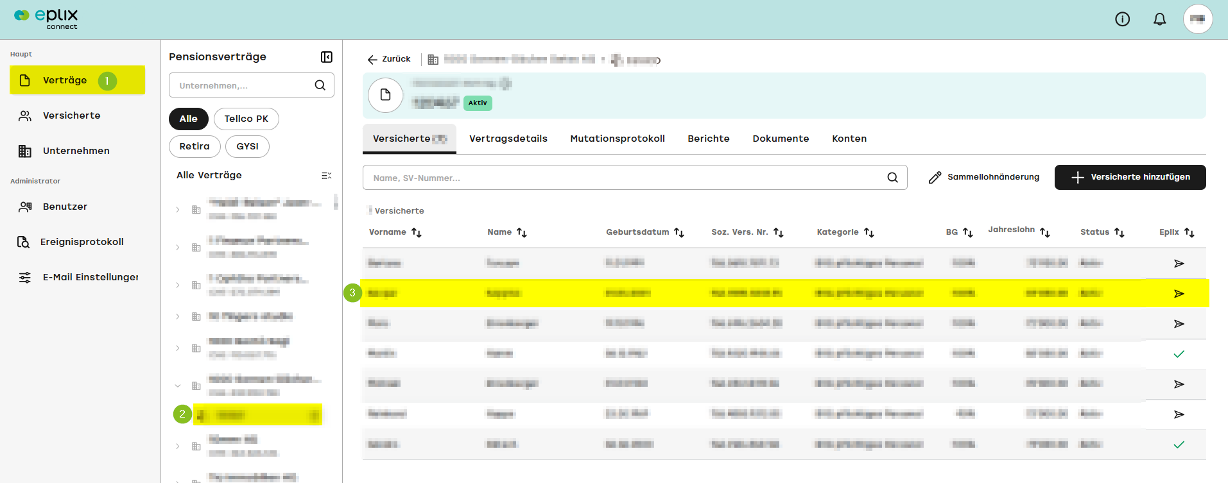Screen dimensions: 1228x483
Task: Open the user profile avatar menu
Action: click(1198, 19)
